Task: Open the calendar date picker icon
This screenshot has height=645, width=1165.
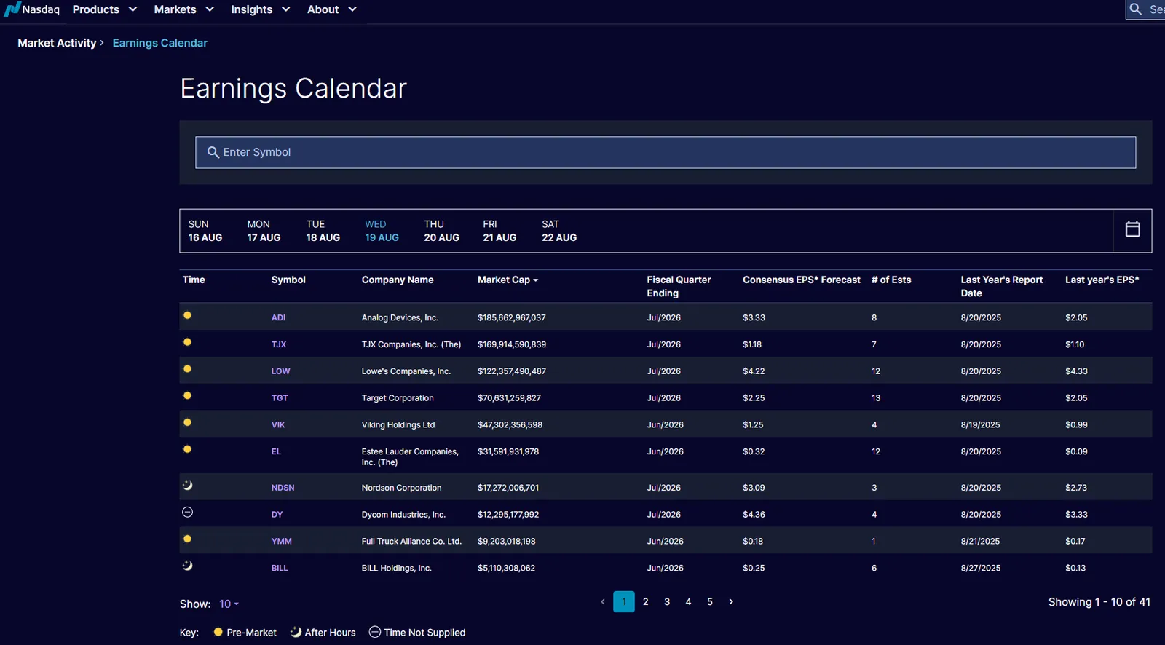Action: 1132,229
